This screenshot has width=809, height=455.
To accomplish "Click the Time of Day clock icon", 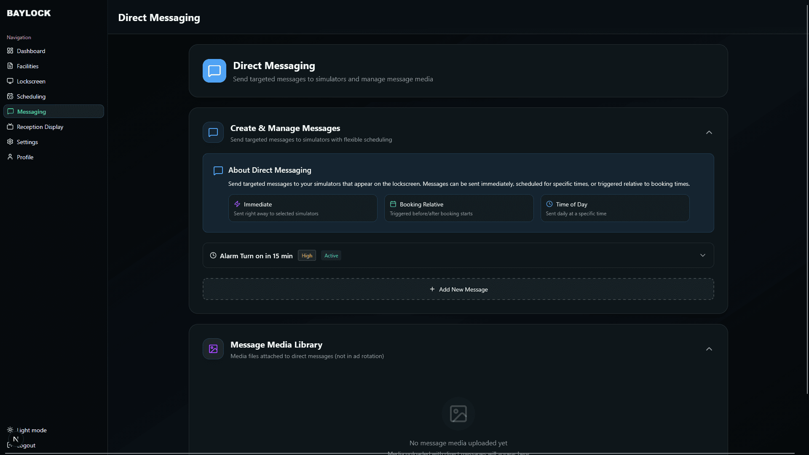I will [x=549, y=204].
